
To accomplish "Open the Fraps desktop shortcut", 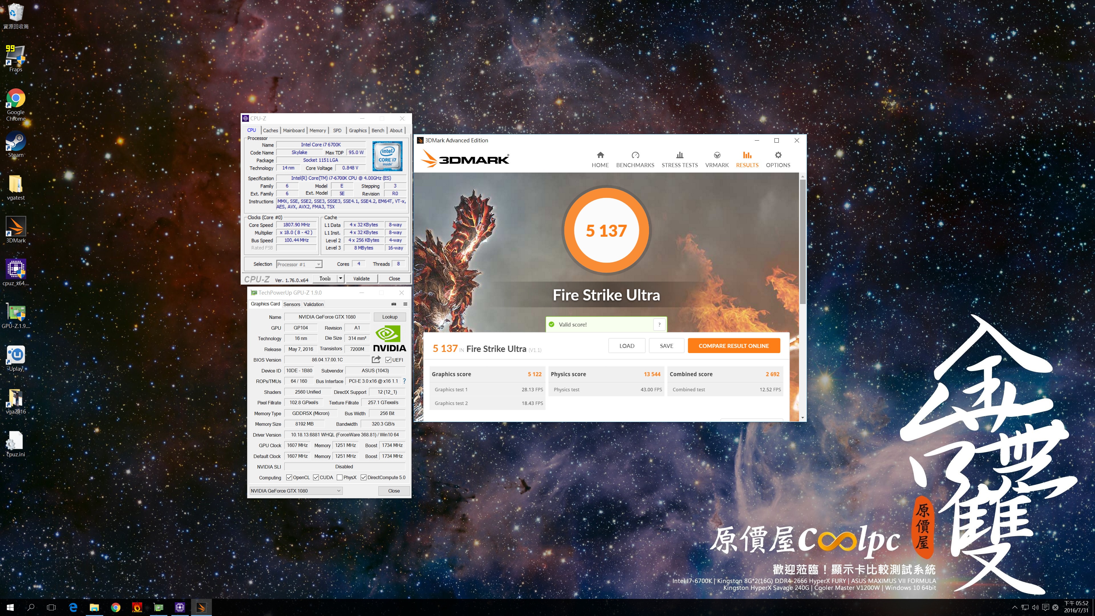I will (x=16, y=58).
